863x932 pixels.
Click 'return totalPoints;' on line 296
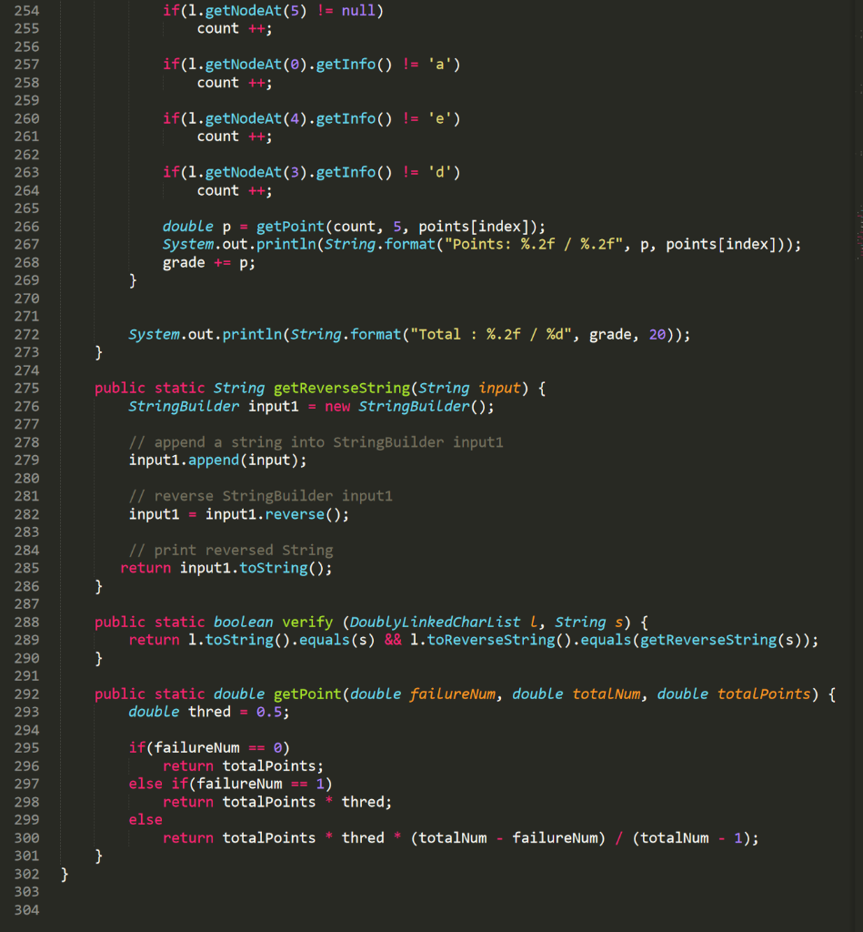[x=244, y=766]
